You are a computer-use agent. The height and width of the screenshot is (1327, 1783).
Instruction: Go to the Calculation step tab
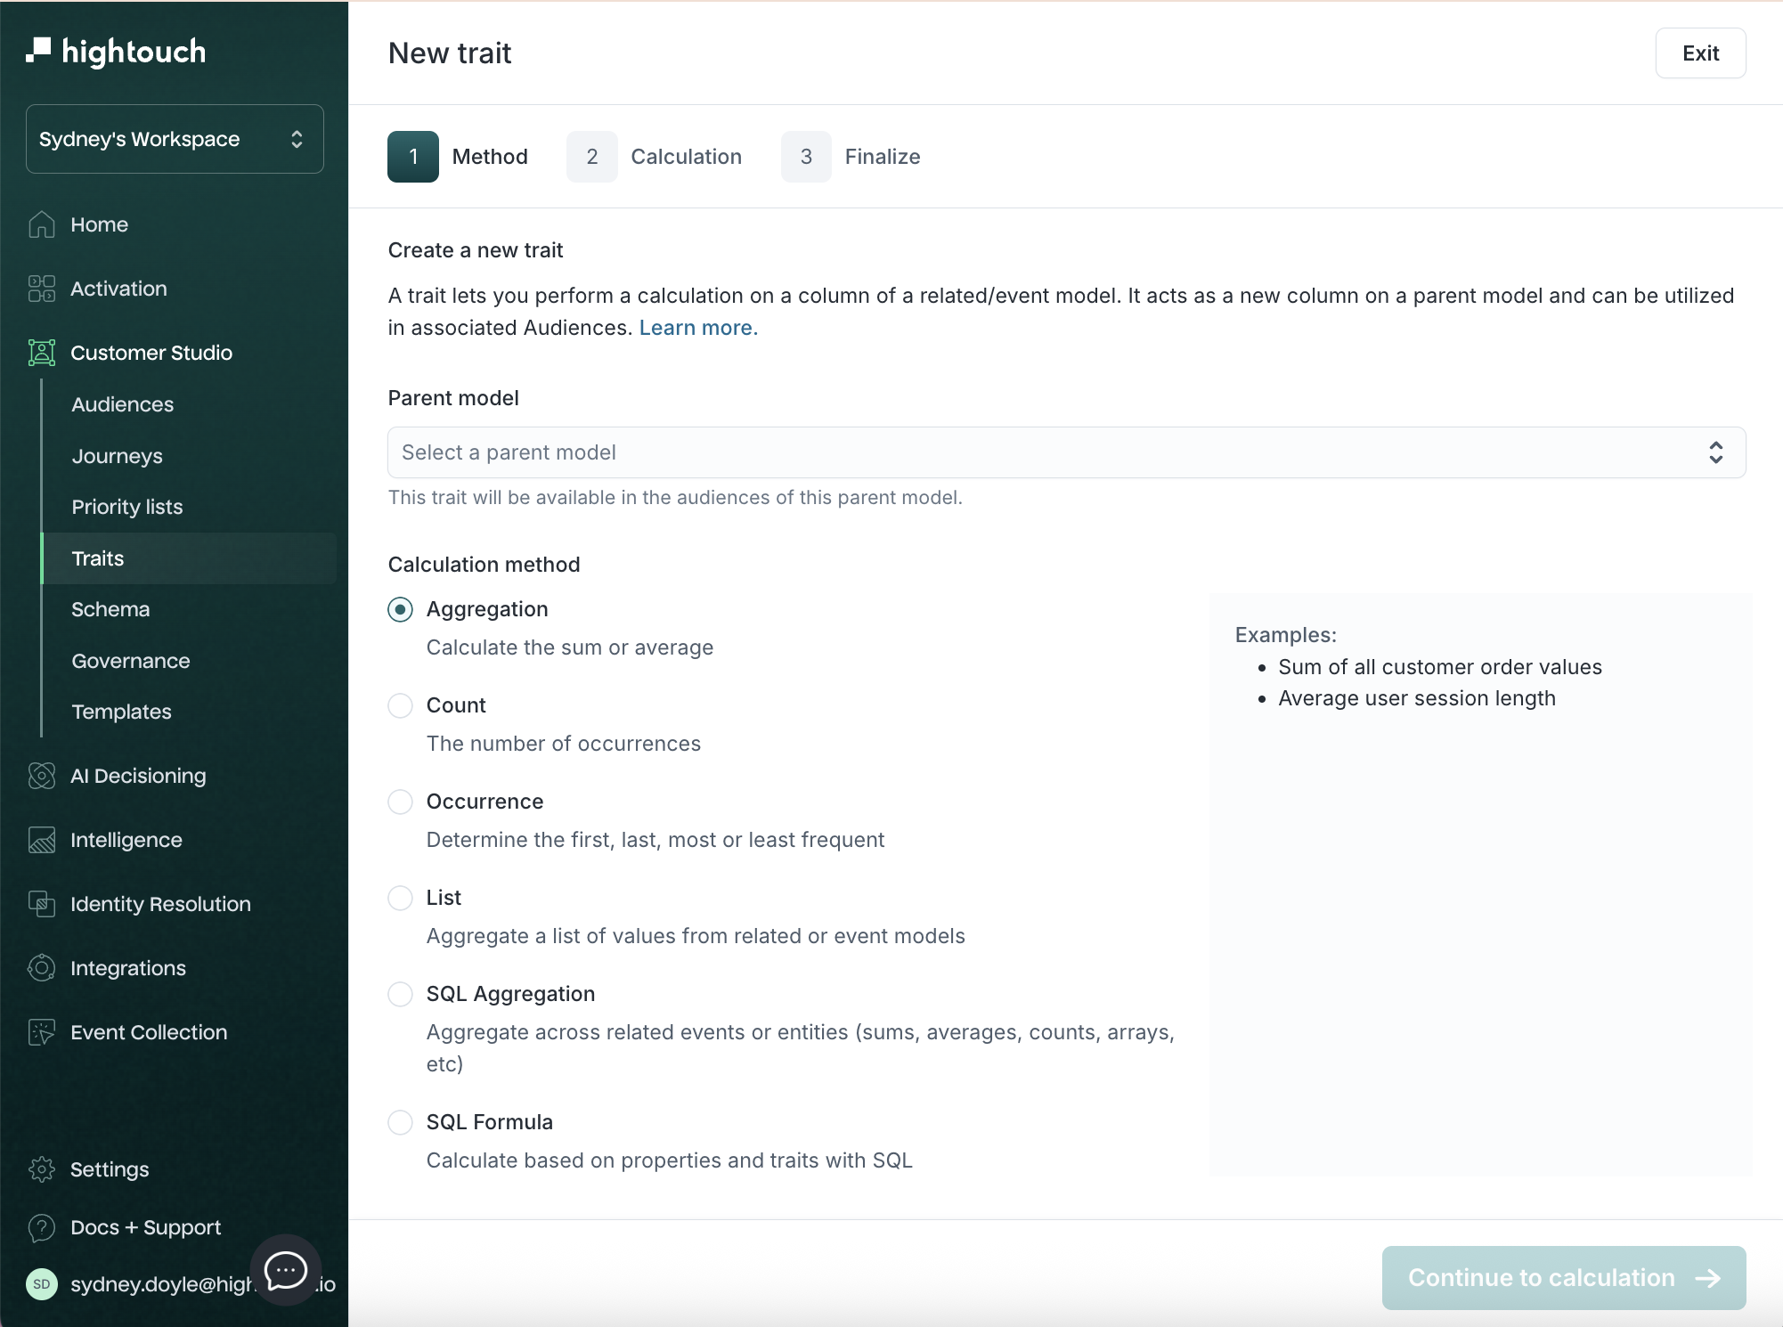pyautogui.click(x=655, y=157)
